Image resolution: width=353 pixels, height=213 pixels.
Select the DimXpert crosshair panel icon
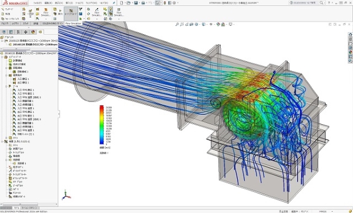[x=25, y=32]
